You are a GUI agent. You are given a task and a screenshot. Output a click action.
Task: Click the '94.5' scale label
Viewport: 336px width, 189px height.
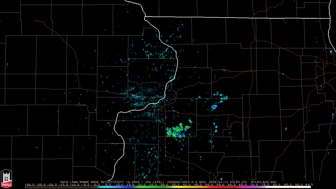(309, 185)
